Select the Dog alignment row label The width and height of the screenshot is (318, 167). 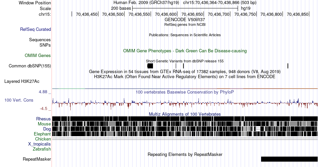tap(47, 129)
